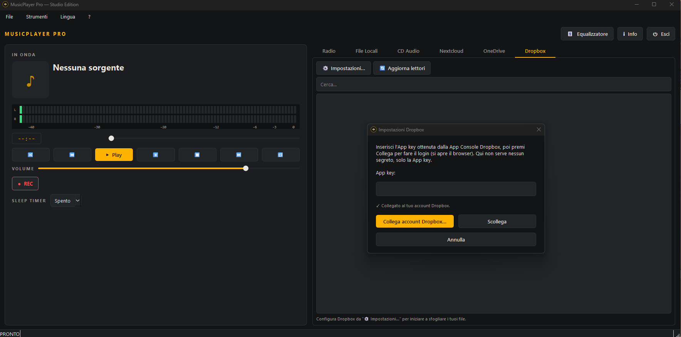This screenshot has width=681, height=337.
Task: Click the PRONTO status bar text
Action: click(10, 334)
